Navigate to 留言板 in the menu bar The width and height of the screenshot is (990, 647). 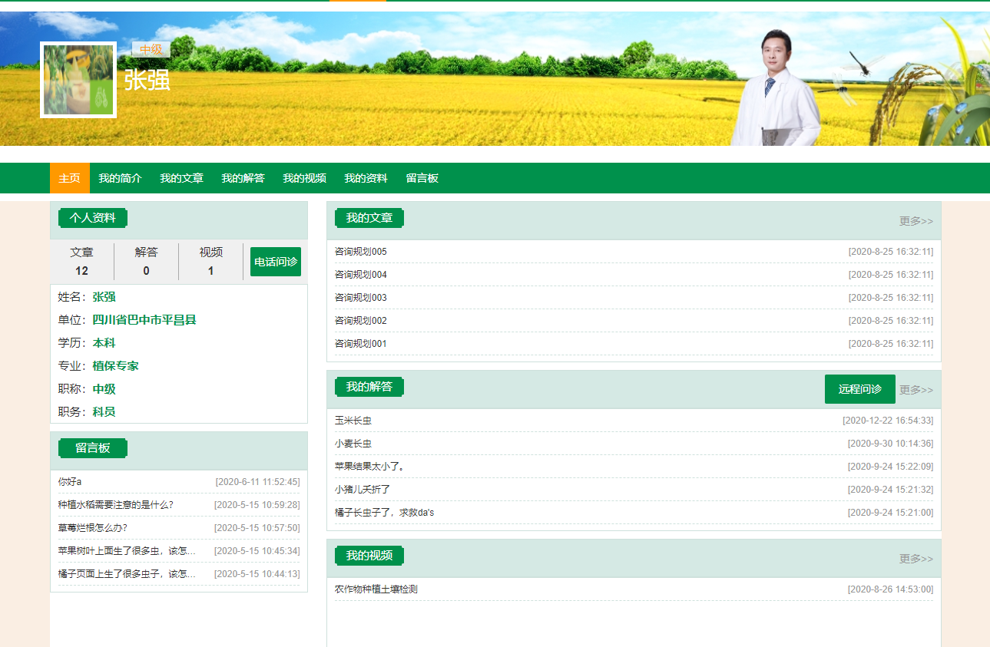pos(422,178)
